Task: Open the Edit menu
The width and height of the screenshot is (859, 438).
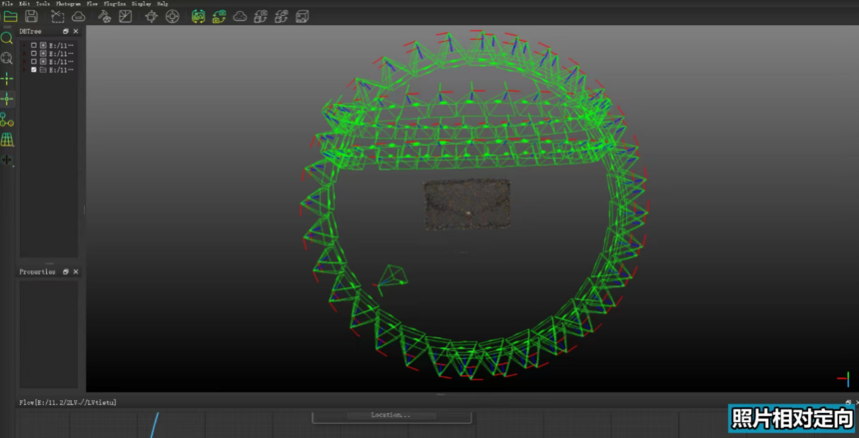Action: click(x=25, y=4)
